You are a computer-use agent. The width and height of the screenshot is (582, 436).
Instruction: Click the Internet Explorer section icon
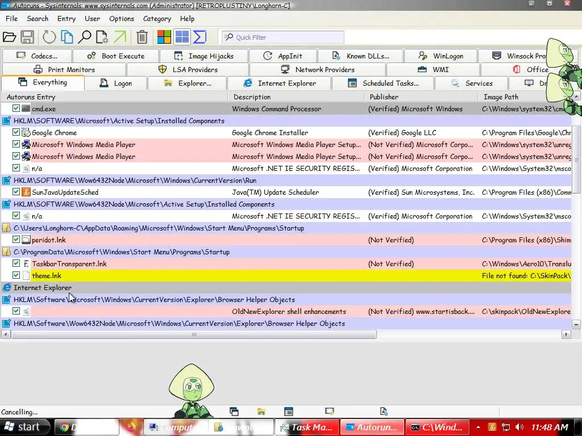click(6, 287)
